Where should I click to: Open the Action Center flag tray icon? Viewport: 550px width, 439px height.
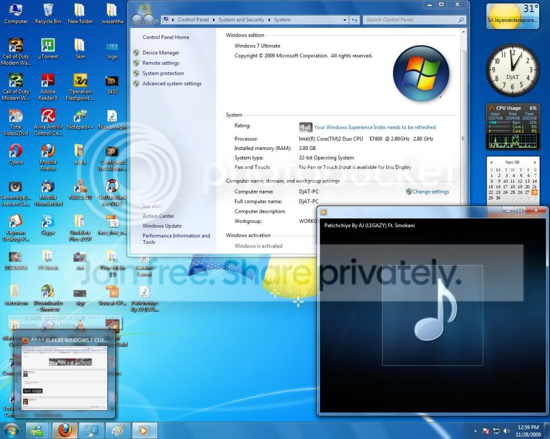[x=486, y=431]
